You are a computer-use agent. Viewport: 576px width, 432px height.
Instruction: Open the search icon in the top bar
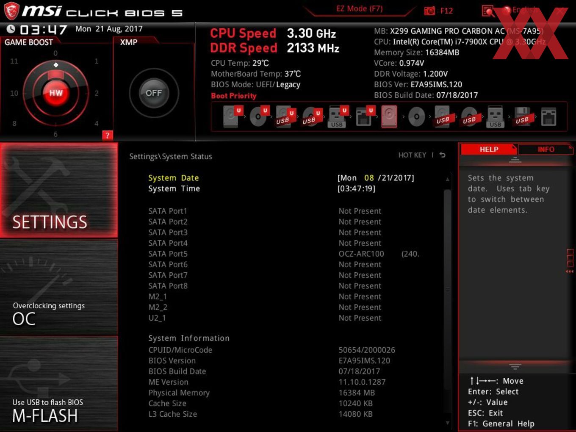click(488, 11)
